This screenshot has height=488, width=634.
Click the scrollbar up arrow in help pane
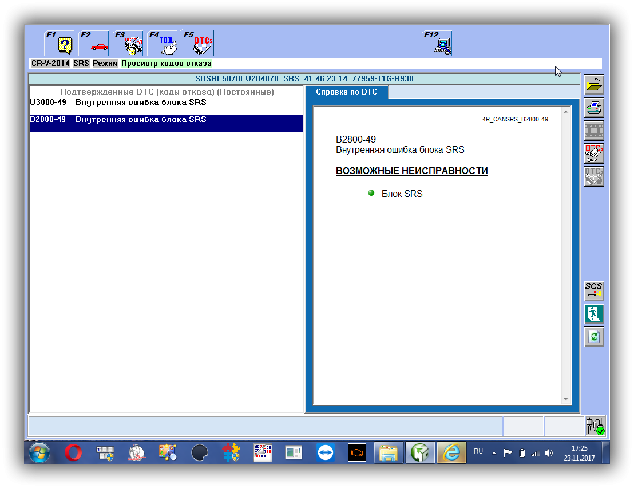click(x=566, y=112)
